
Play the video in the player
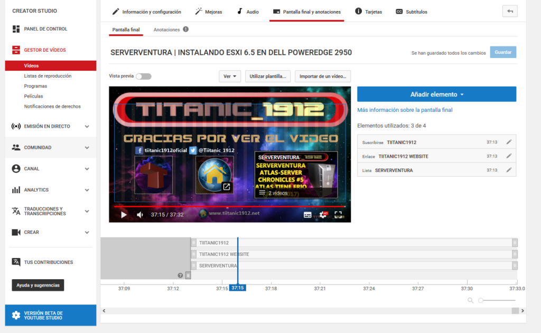[x=124, y=215]
